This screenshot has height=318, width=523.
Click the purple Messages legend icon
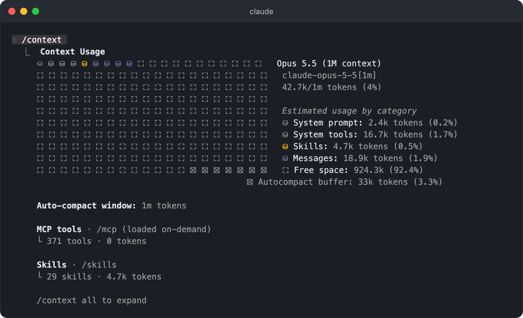point(285,158)
